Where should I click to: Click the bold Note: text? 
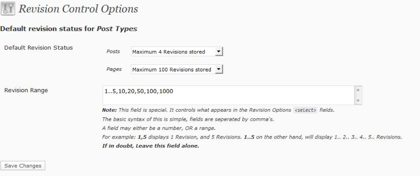(110, 110)
